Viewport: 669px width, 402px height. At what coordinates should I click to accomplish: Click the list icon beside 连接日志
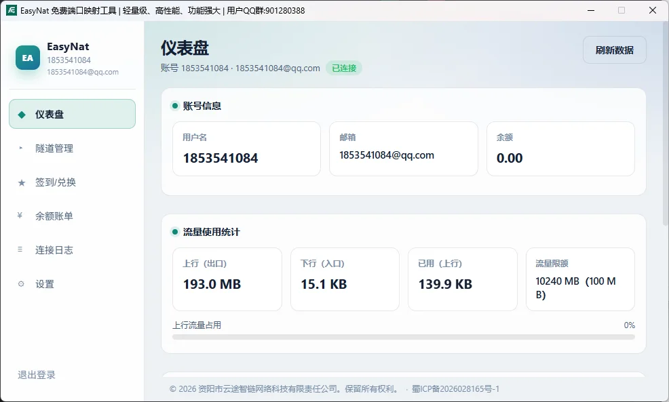click(x=20, y=249)
